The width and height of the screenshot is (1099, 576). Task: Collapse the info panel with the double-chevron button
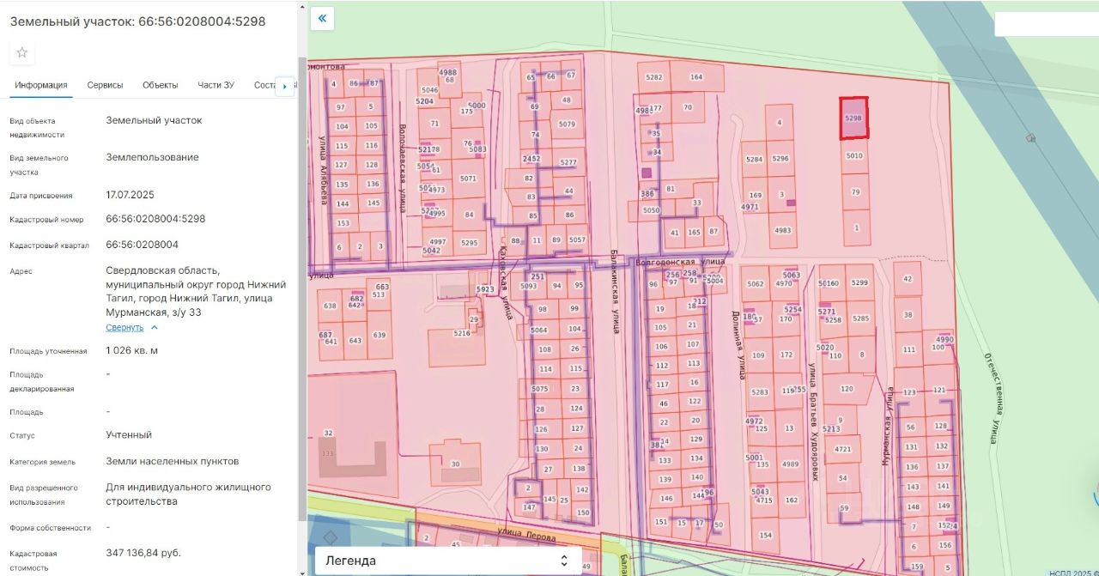pyautogui.click(x=322, y=18)
